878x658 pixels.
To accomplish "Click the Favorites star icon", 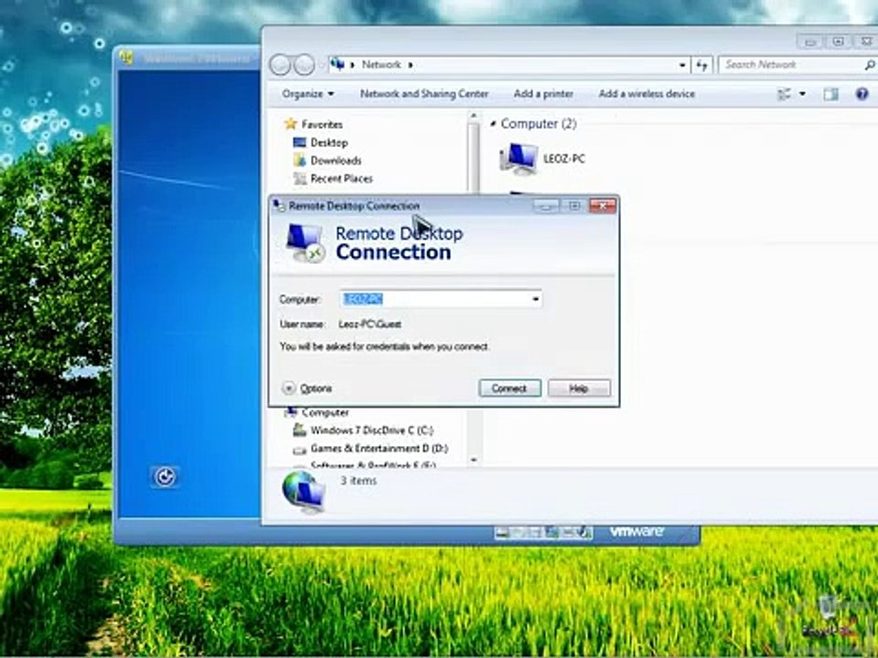I will click(x=290, y=123).
